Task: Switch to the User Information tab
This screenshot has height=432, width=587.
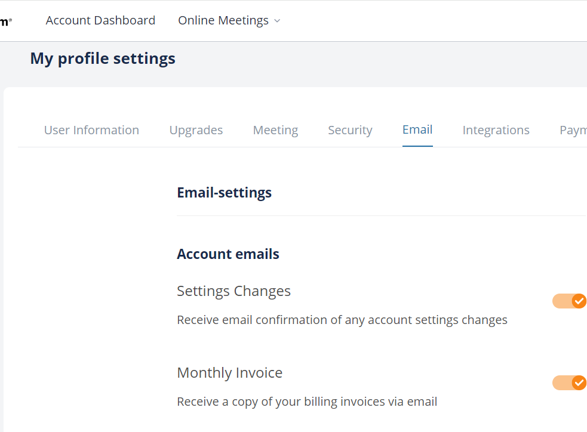Action: (x=91, y=130)
